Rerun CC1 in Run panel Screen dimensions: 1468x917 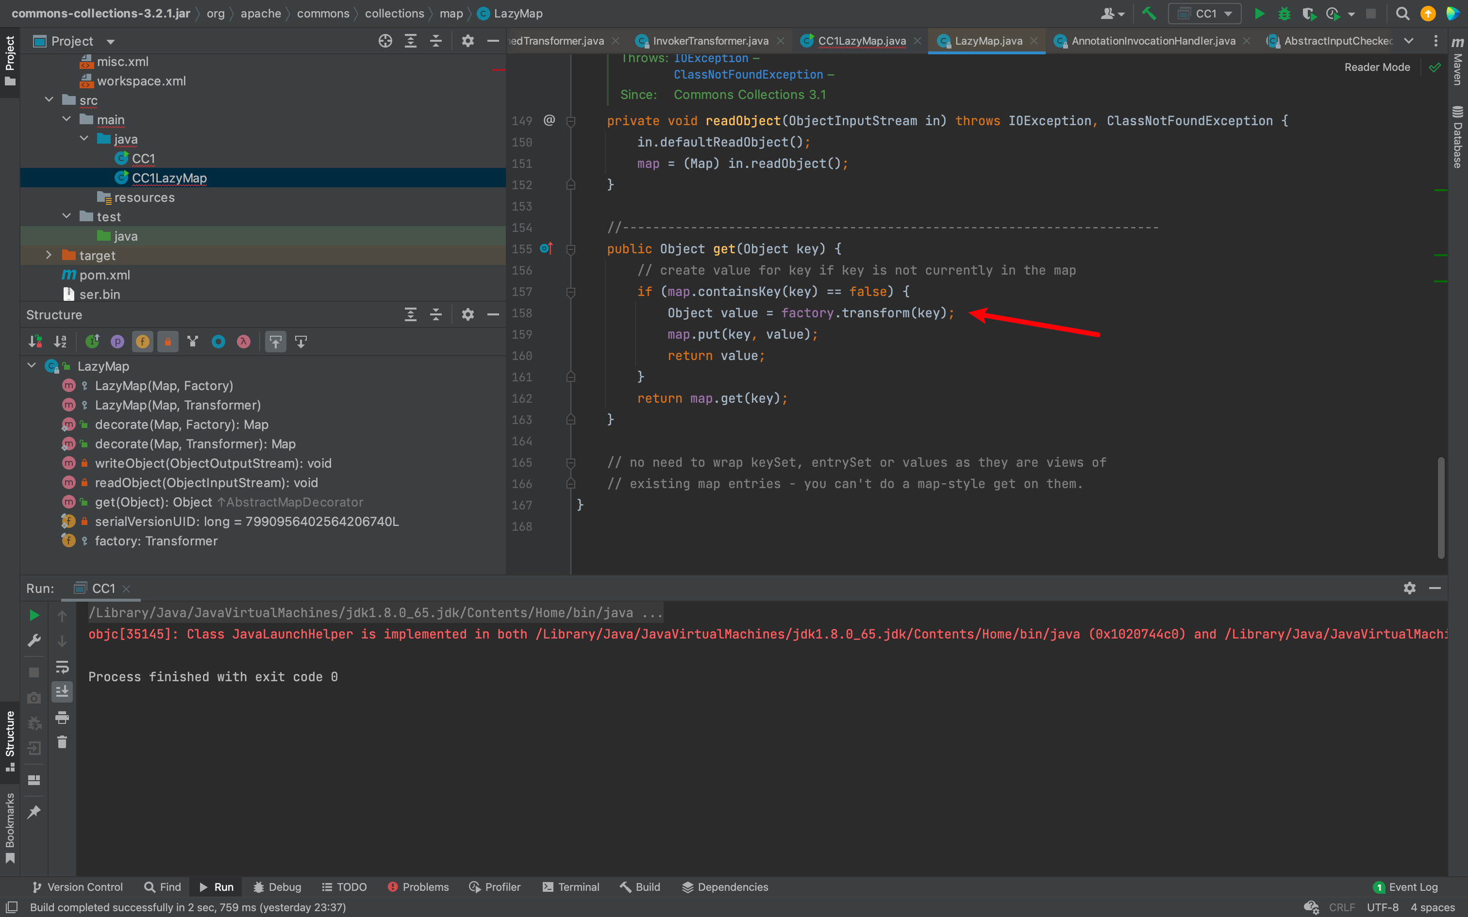(x=34, y=615)
